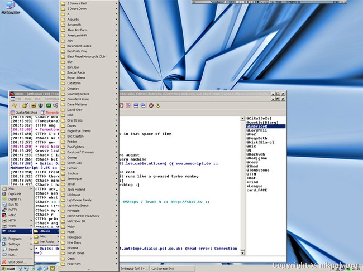Launch mIRC from the Start menu
Viewport: 363px width, 272px height.
point(17,215)
